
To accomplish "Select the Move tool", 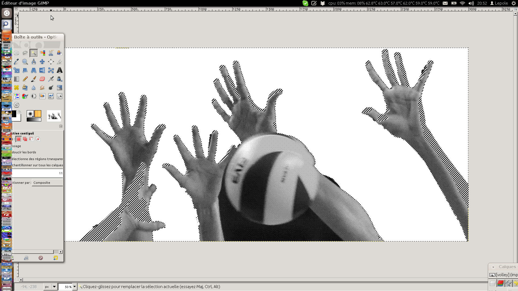I will coord(42,62).
